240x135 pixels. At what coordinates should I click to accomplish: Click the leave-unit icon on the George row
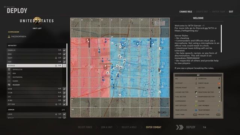[64, 66]
